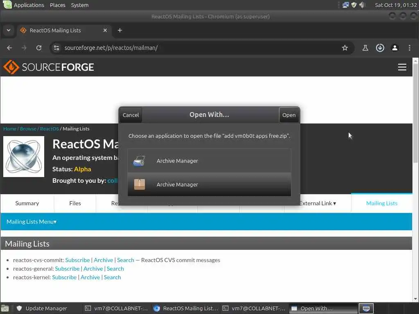Switch to first vm7@COLLABNET terminal taskbar item
Image resolution: width=419 pixels, height=314 pixels.
point(116,308)
